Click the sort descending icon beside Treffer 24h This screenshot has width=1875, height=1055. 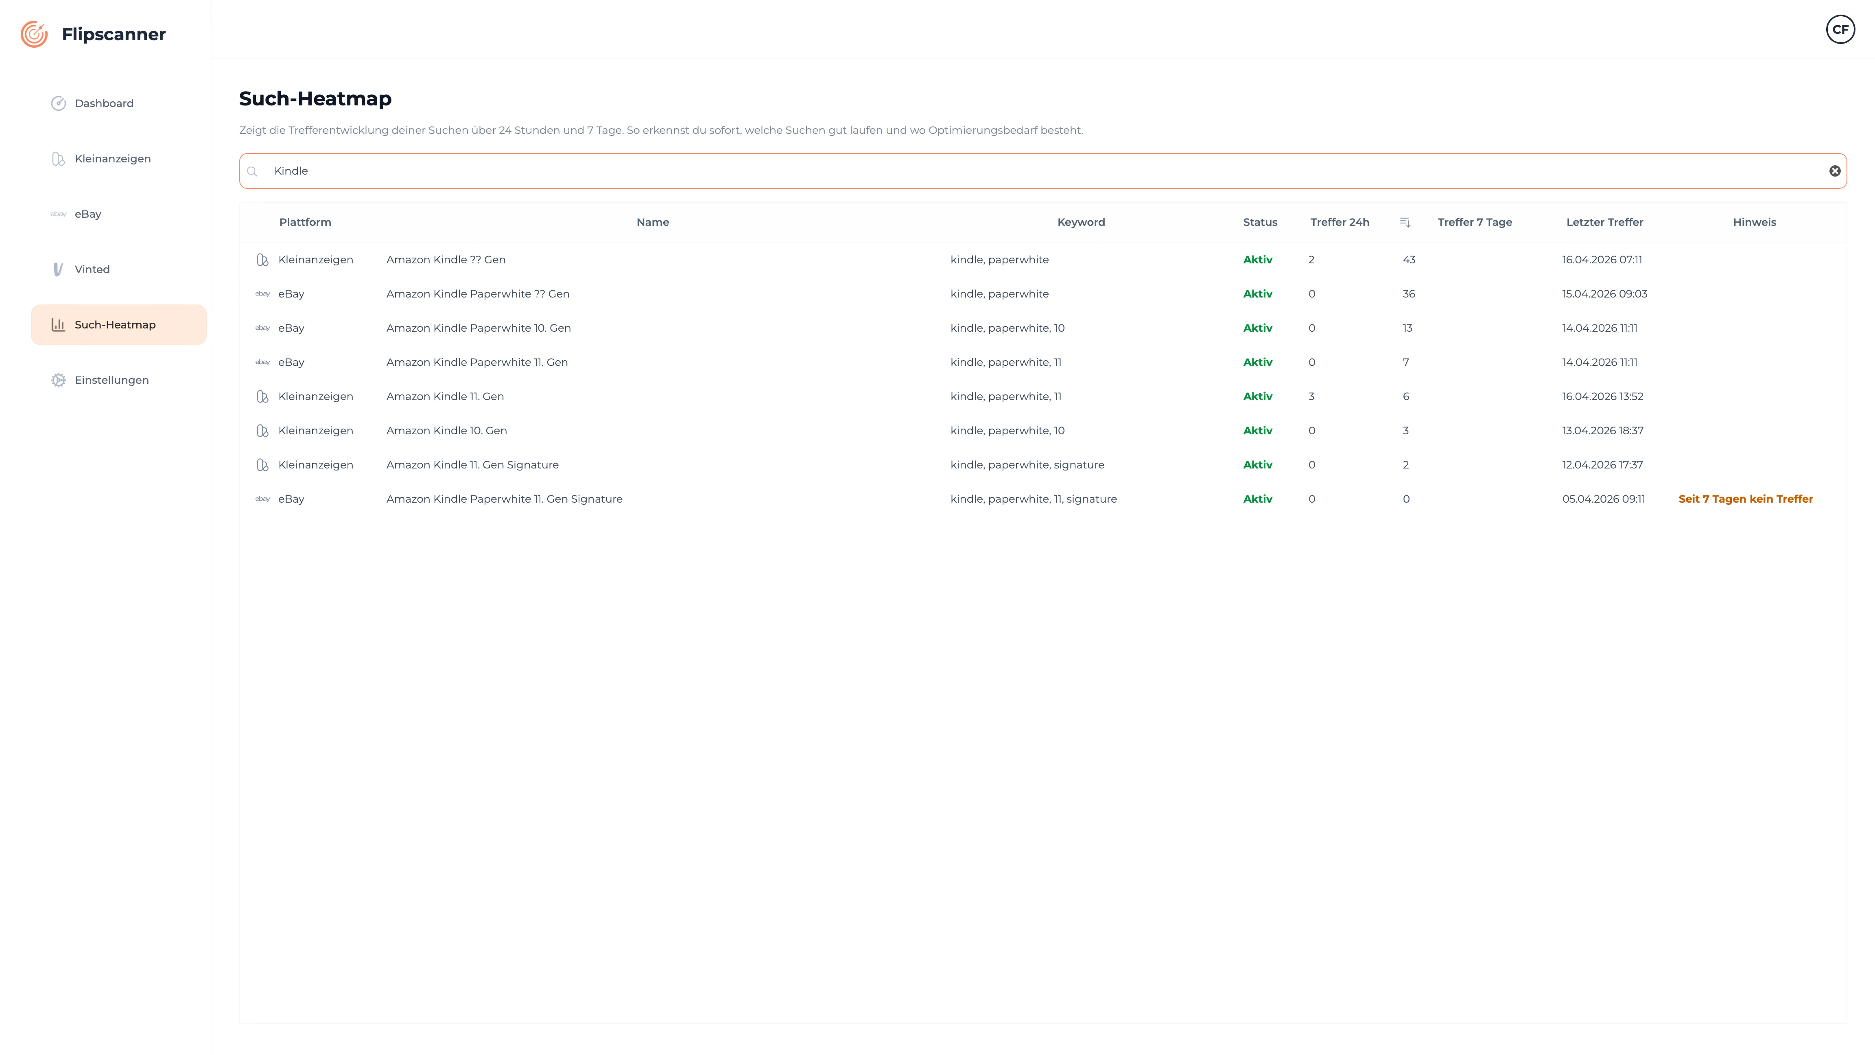point(1405,222)
